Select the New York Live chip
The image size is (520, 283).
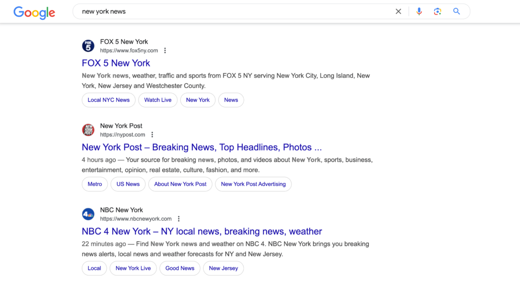point(133,268)
